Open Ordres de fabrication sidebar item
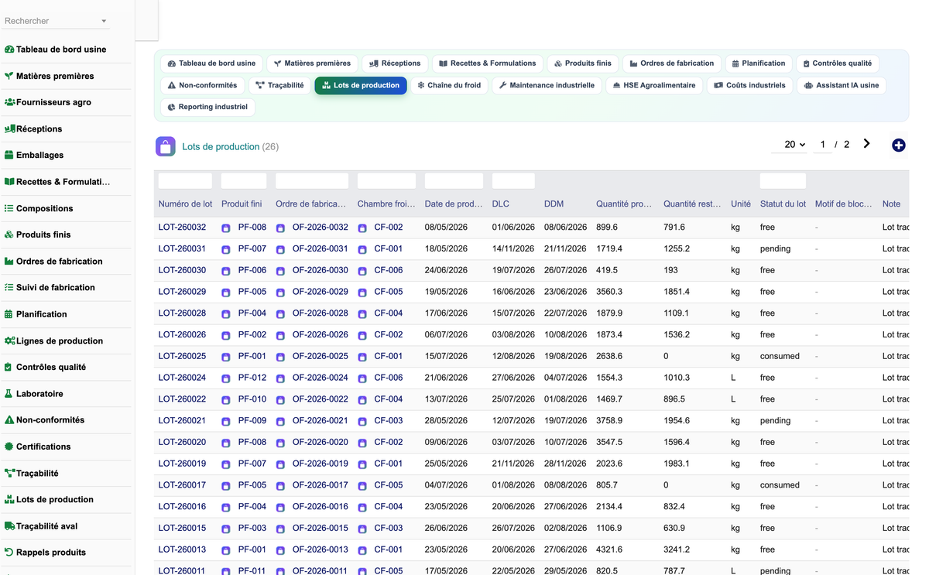The width and height of the screenshot is (929, 575). 53,262
